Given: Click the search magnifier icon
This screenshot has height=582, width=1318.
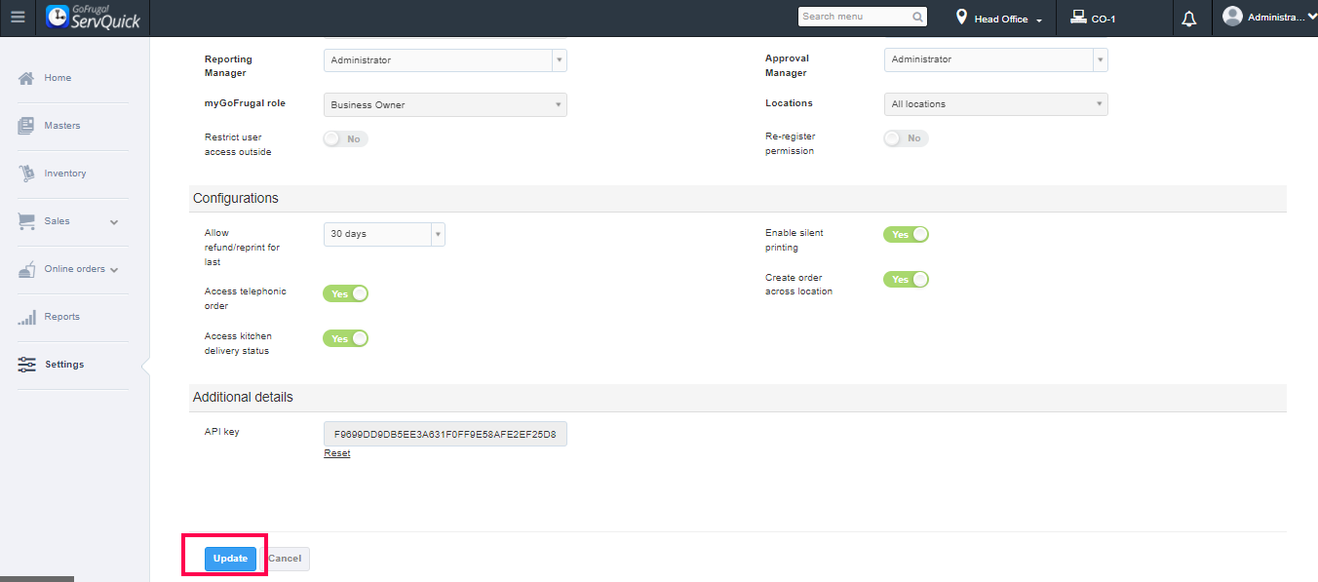Looking at the screenshot, I should coord(917,17).
